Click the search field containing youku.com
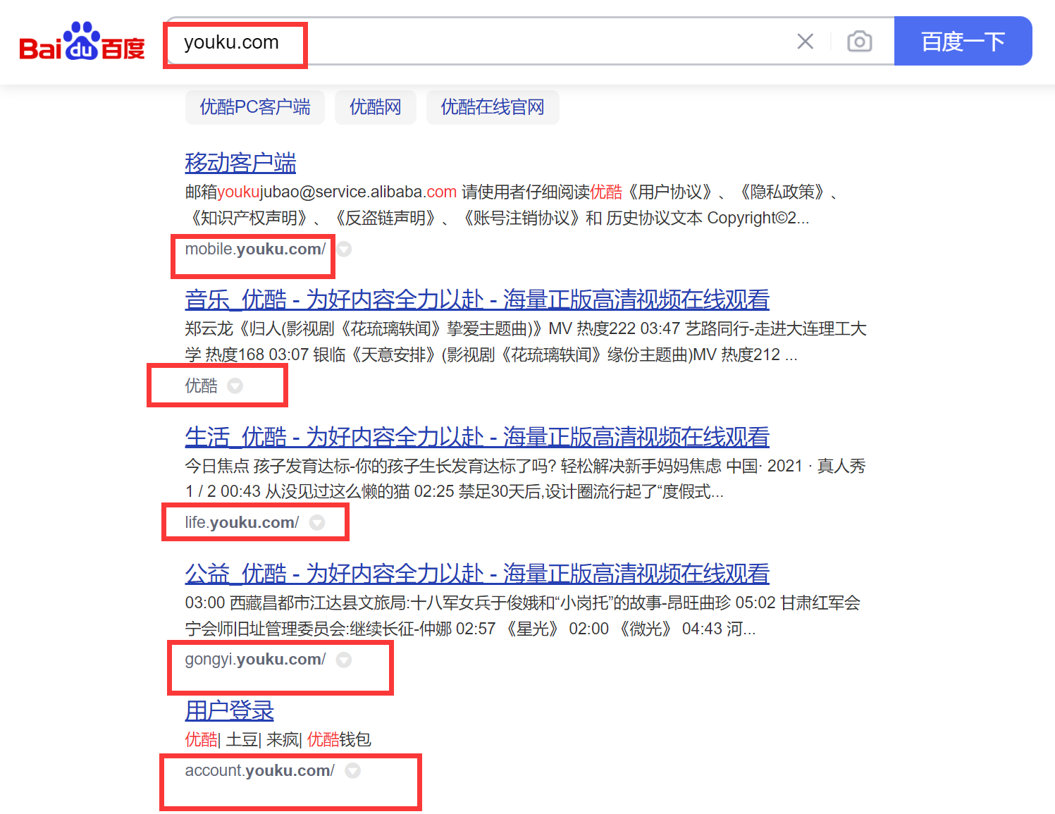1055x814 pixels. [479, 42]
